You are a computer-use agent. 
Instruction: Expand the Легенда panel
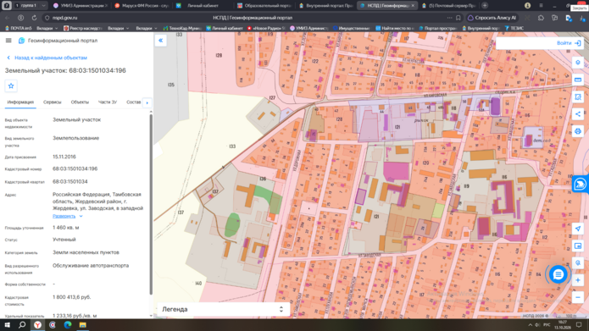click(x=223, y=309)
